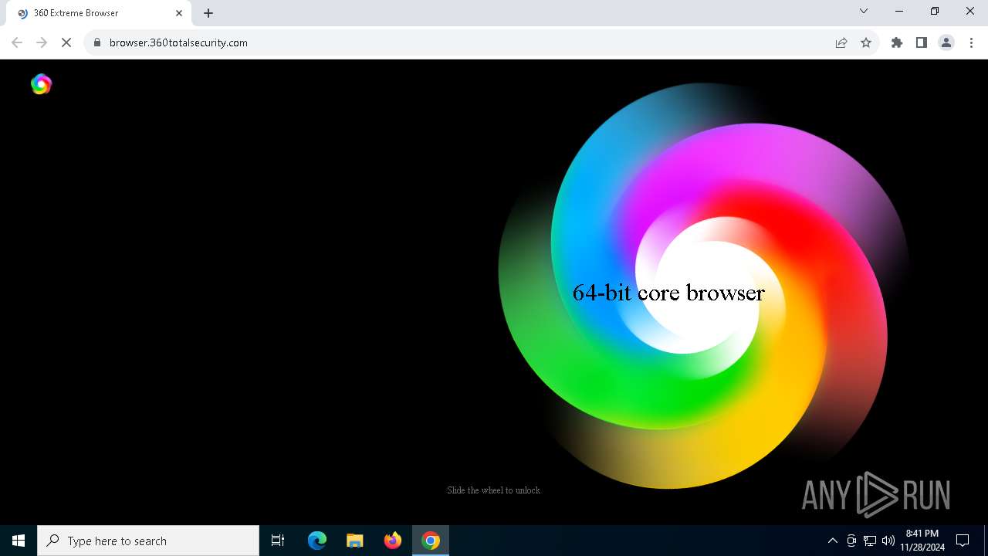Close the Chrome window
988x556 pixels.
click(970, 12)
